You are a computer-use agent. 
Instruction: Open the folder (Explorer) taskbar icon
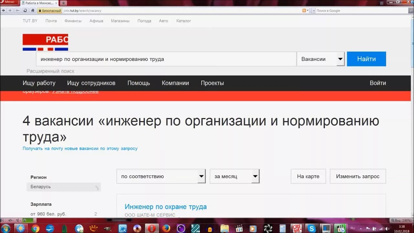224,228
